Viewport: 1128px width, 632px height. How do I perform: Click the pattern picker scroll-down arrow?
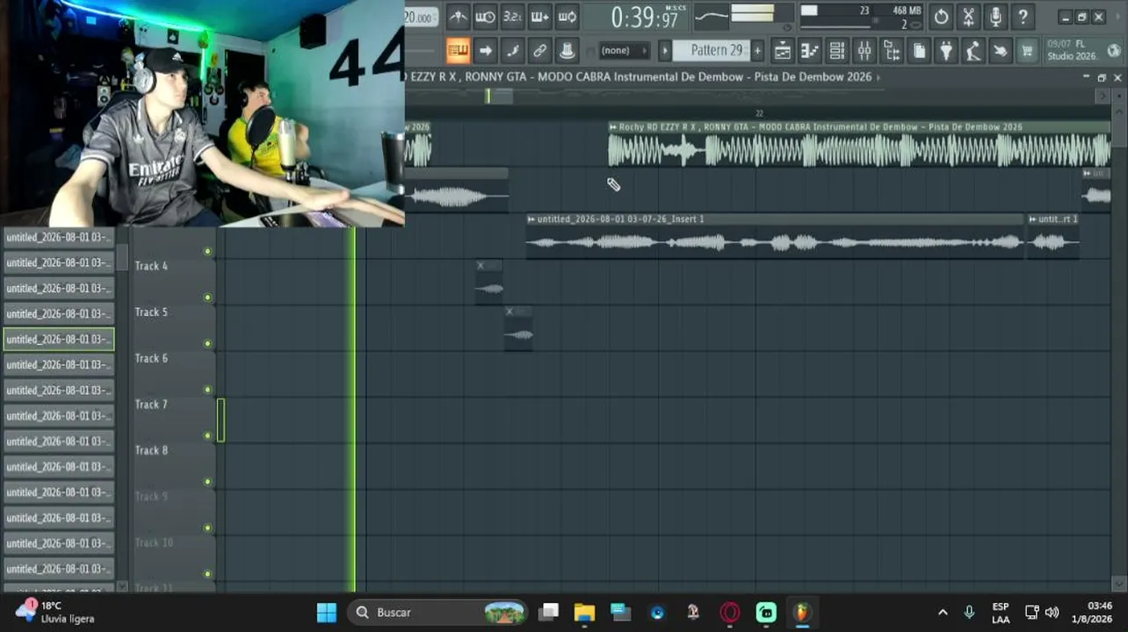122,586
